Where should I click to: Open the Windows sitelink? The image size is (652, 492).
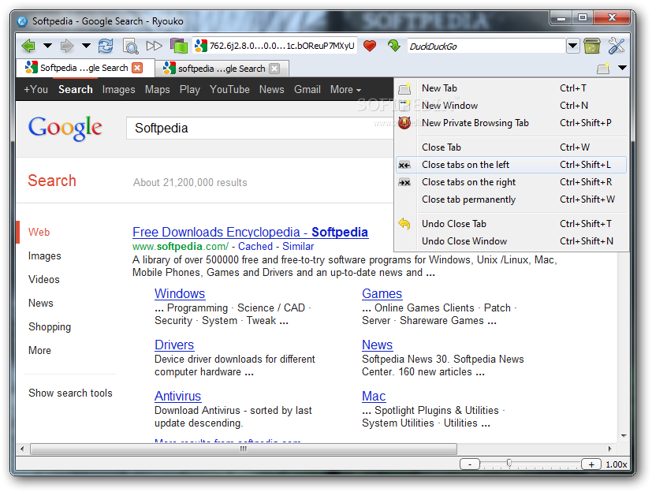click(x=180, y=293)
